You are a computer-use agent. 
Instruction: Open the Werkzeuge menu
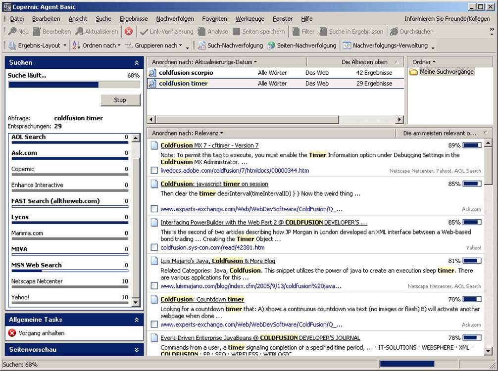[250, 19]
